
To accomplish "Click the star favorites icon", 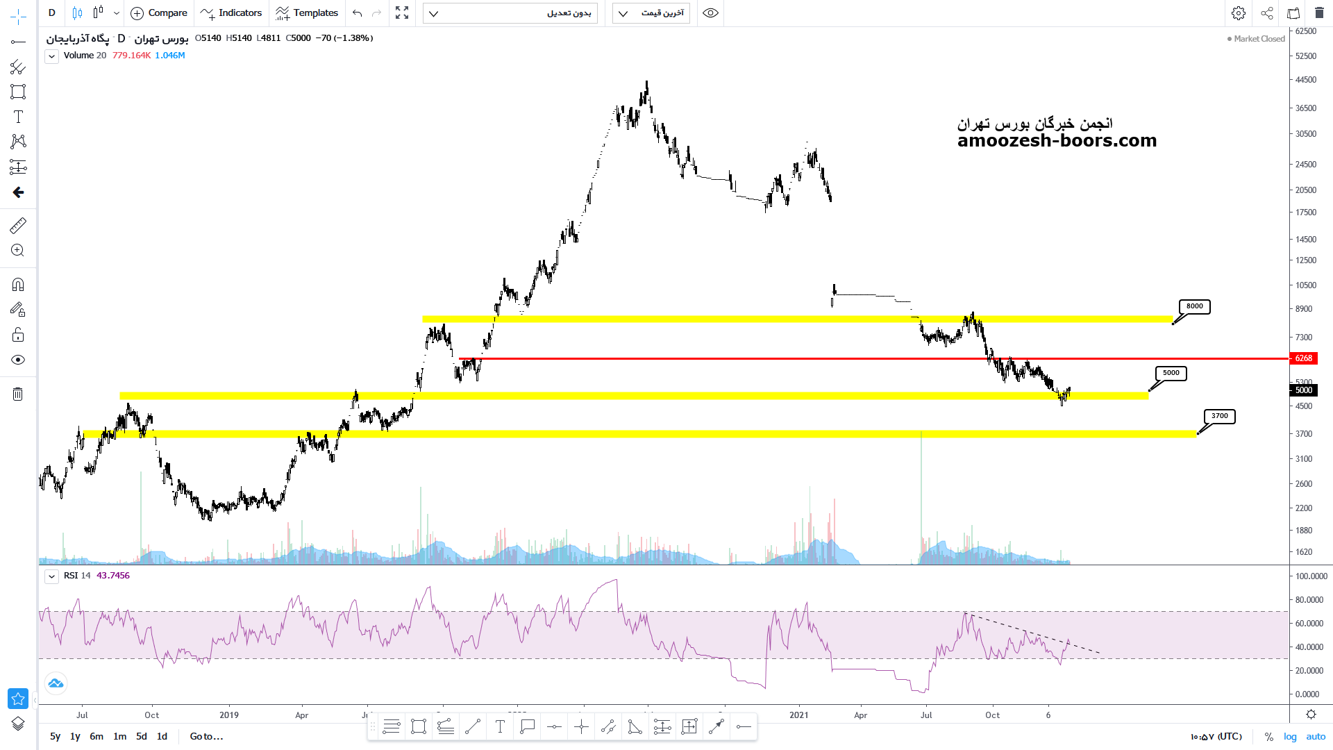I will click(x=18, y=699).
